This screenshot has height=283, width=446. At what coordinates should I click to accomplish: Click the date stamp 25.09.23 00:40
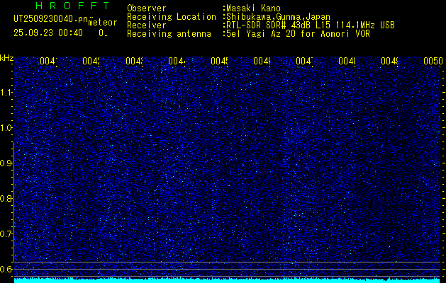[x=48, y=33]
